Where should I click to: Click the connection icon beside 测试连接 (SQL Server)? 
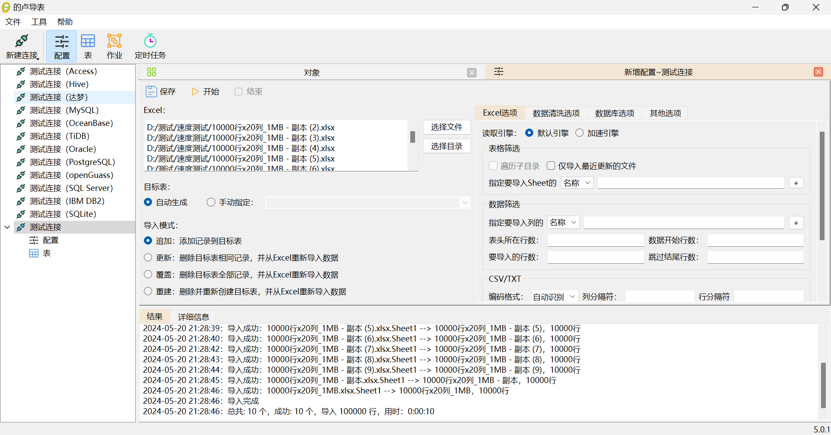point(21,188)
